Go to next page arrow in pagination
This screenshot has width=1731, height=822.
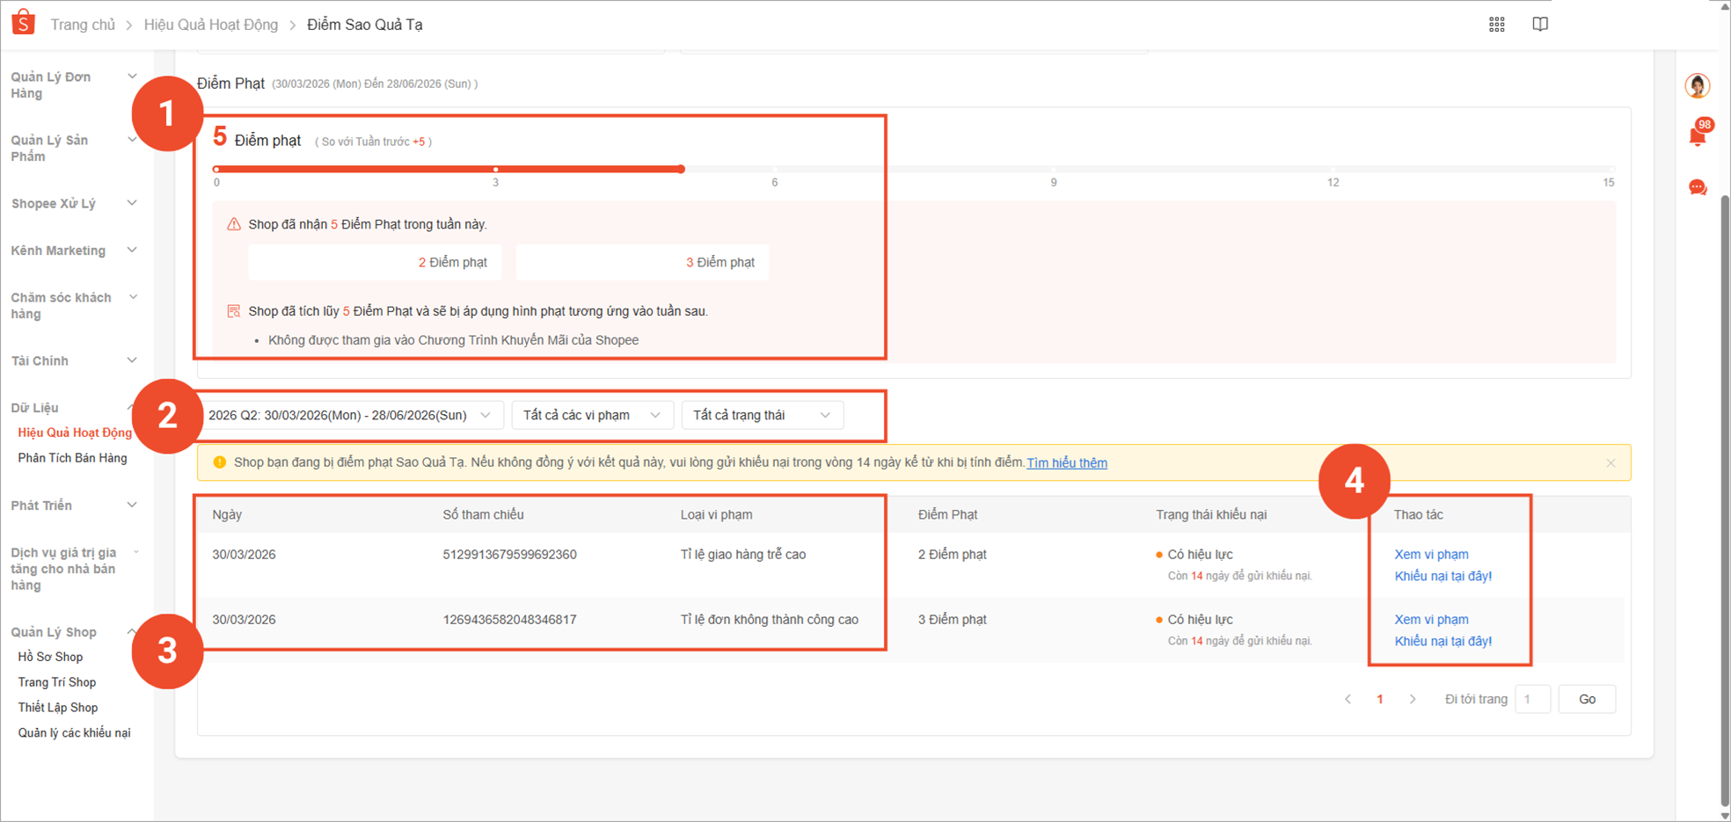[x=1413, y=700]
